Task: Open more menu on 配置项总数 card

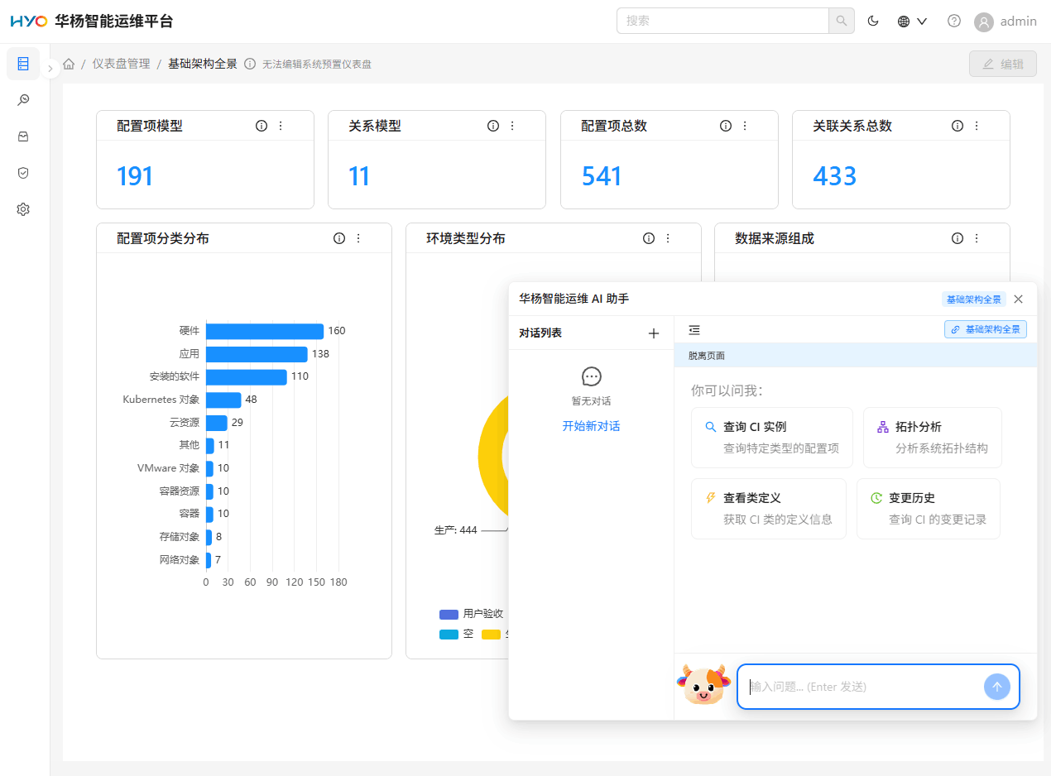Action: click(x=745, y=126)
